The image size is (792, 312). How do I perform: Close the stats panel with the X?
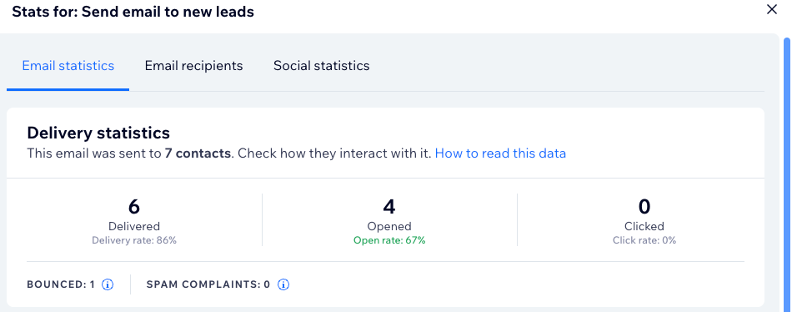pyautogui.click(x=772, y=10)
